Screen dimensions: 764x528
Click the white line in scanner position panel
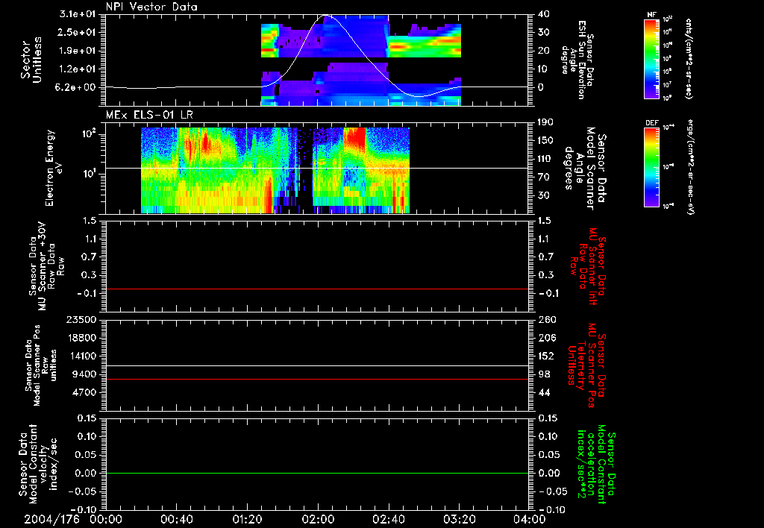point(317,365)
